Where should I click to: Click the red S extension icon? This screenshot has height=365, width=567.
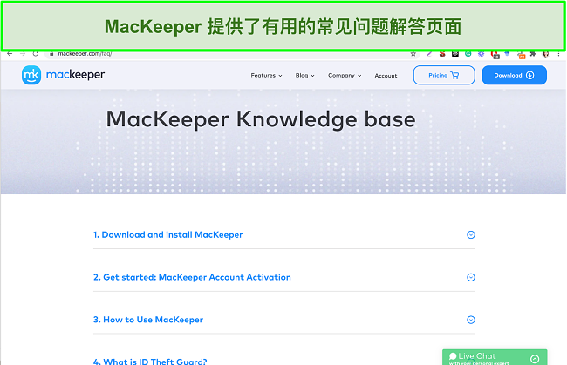click(x=442, y=54)
